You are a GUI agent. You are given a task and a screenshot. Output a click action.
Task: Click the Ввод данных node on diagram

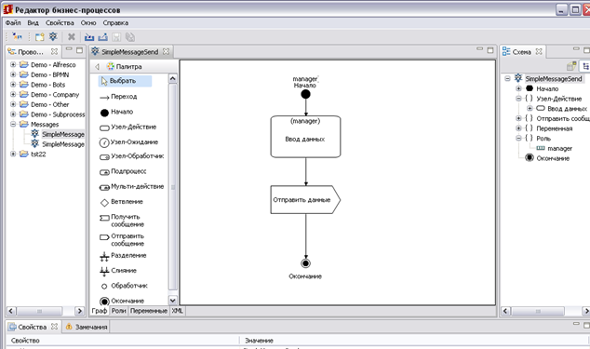305,137
